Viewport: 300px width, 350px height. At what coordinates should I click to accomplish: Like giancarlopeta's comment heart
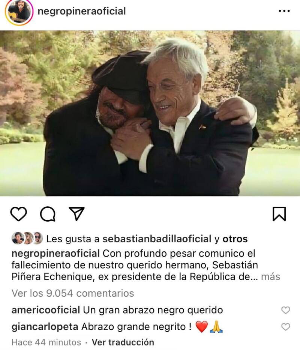coord(285,327)
